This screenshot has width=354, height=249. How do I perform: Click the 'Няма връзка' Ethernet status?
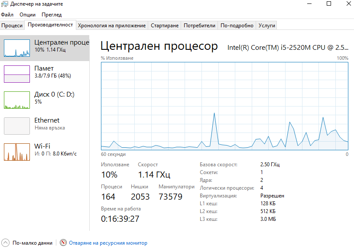click(x=50, y=128)
